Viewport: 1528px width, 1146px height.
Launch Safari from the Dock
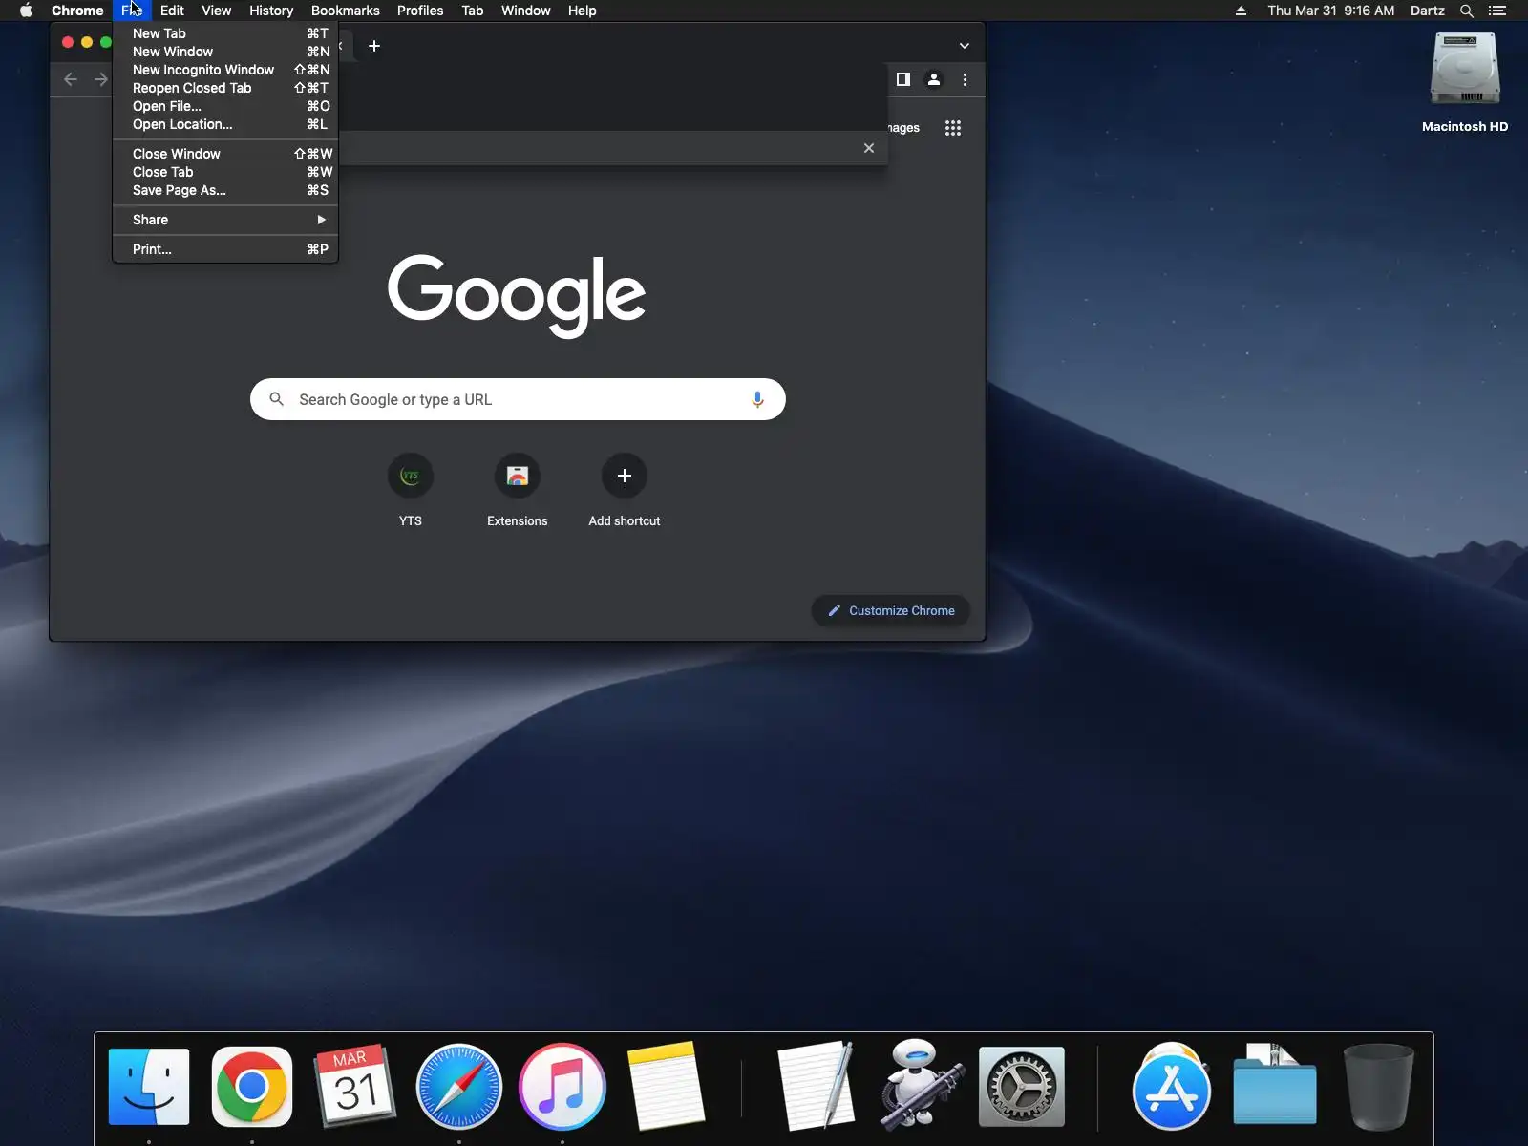tap(459, 1087)
